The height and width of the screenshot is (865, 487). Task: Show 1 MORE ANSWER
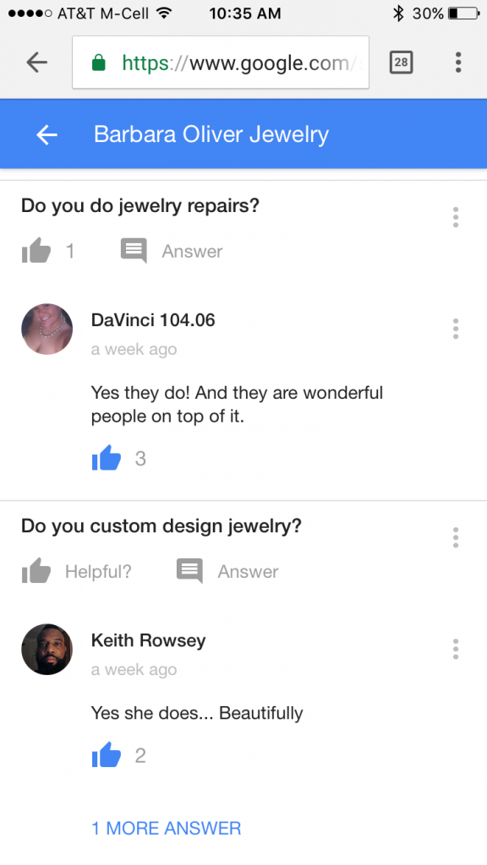click(x=167, y=828)
